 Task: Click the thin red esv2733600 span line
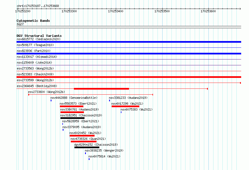pyautogui.click(x=91, y=95)
